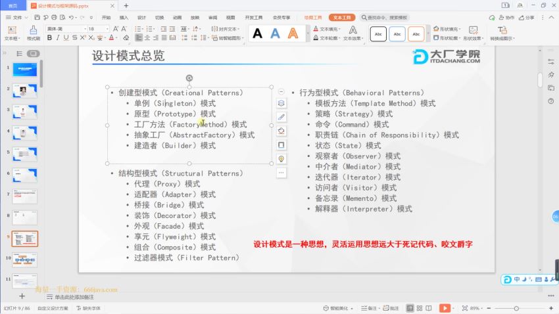Click the lightbulb icon in floating toolbar

pos(281,158)
